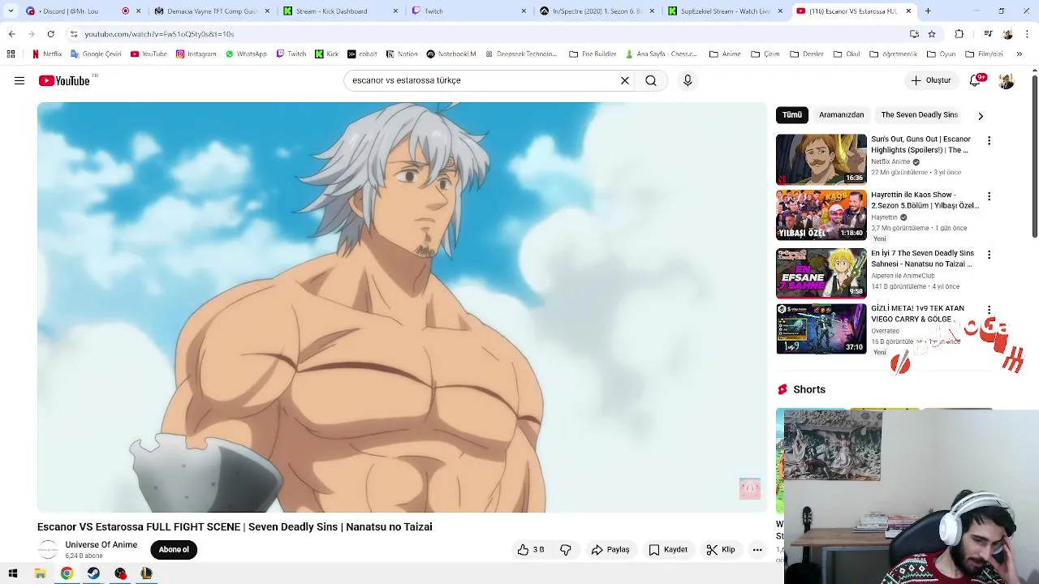The height and width of the screenshot is (584, 1039).
Task: Expand the Anime bookmarks folder
Action: (x=725, y=54)
